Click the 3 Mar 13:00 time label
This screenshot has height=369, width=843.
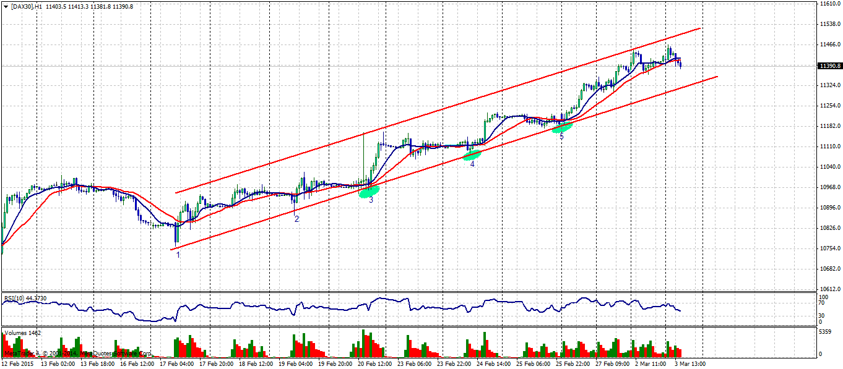[x=690, y=365]
